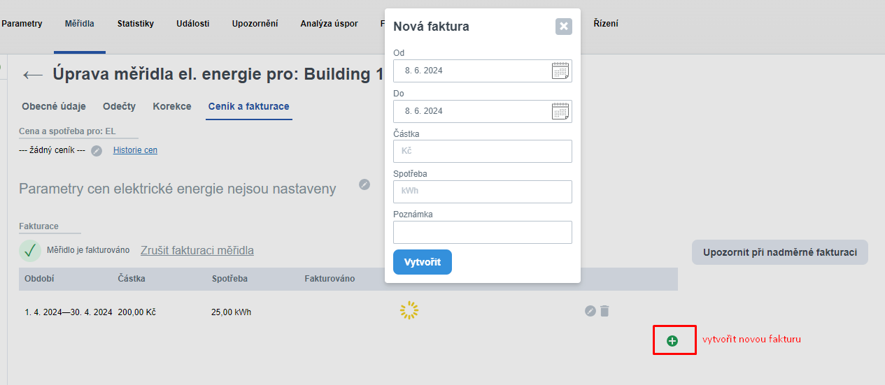
Task: Open the Historie cen link
Action: pos(135,150)
